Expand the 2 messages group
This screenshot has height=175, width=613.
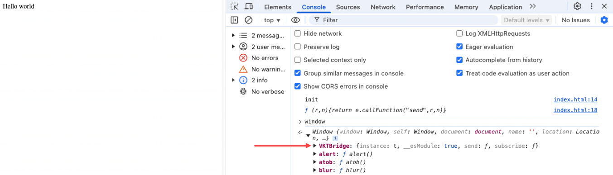(233, 35)
